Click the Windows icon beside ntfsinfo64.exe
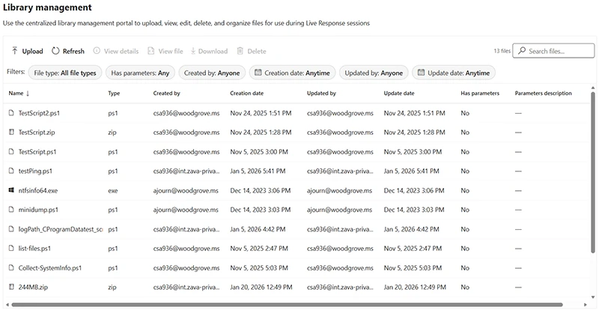The width and height of the screenshot is (599, 310). [x=11, y=190]
